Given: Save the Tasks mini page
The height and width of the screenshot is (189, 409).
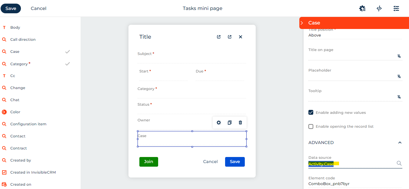Looking at the screenshot, I should pyautogui.click(x=11, y=8).
